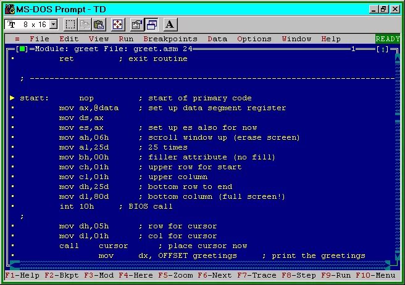Click the breakpoint dot beside 'ret'
This screenshot has height=285, width=405.
pyautogui.click(x=12, y=58)
